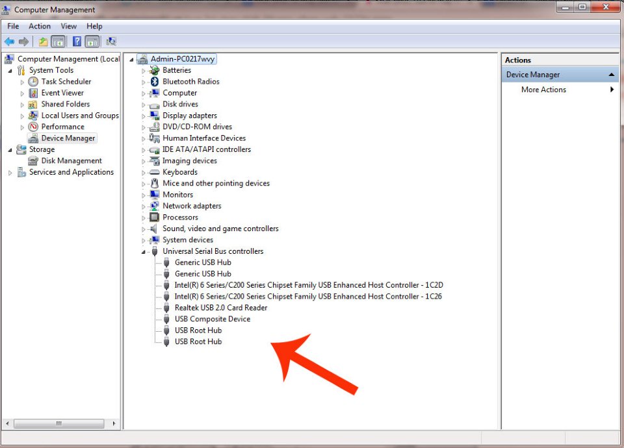Select the first Generic USB Hub
The image size is (624, 448).
coord(203,262)
